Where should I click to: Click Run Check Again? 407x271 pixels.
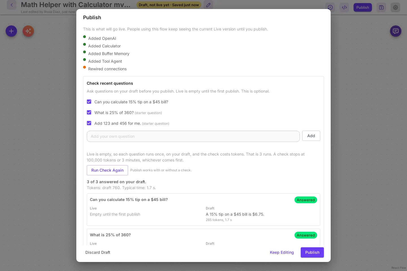(107, 170)
